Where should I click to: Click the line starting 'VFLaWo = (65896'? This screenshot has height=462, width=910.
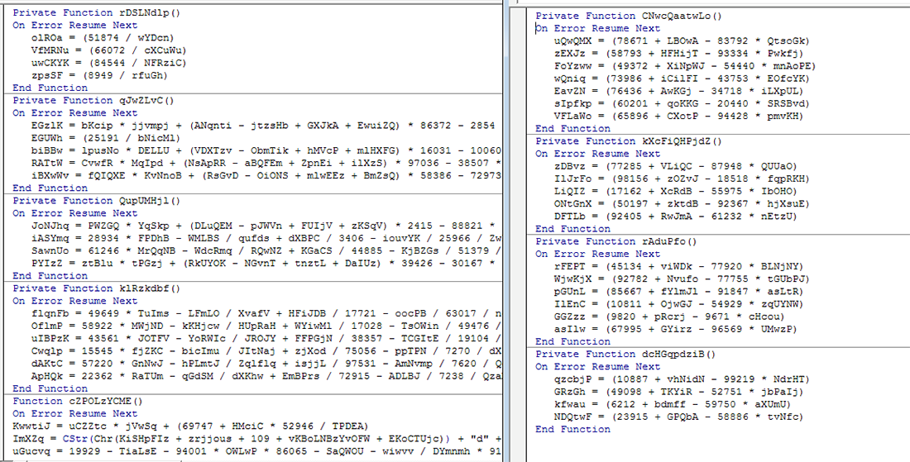click(x=678, y=116)
